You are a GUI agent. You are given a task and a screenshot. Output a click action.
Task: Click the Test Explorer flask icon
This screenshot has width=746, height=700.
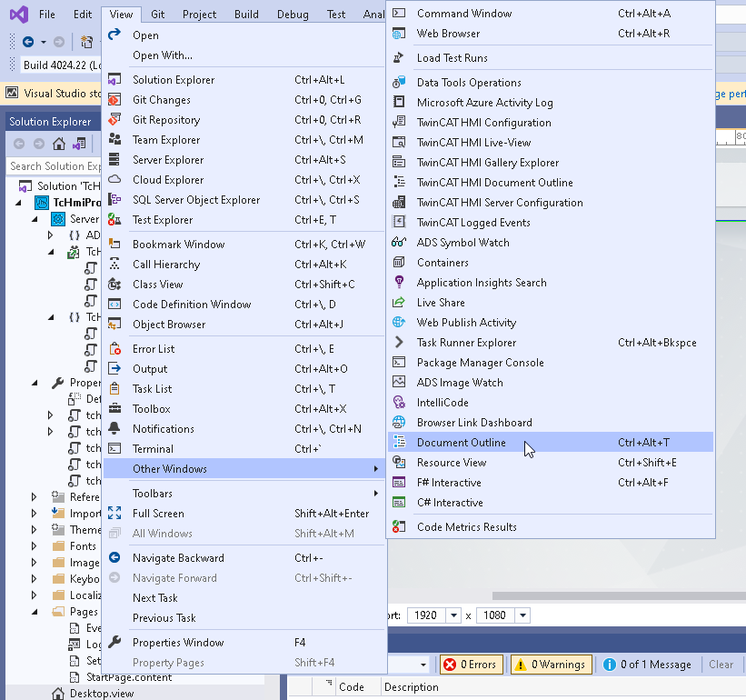(x=114, y=219)
